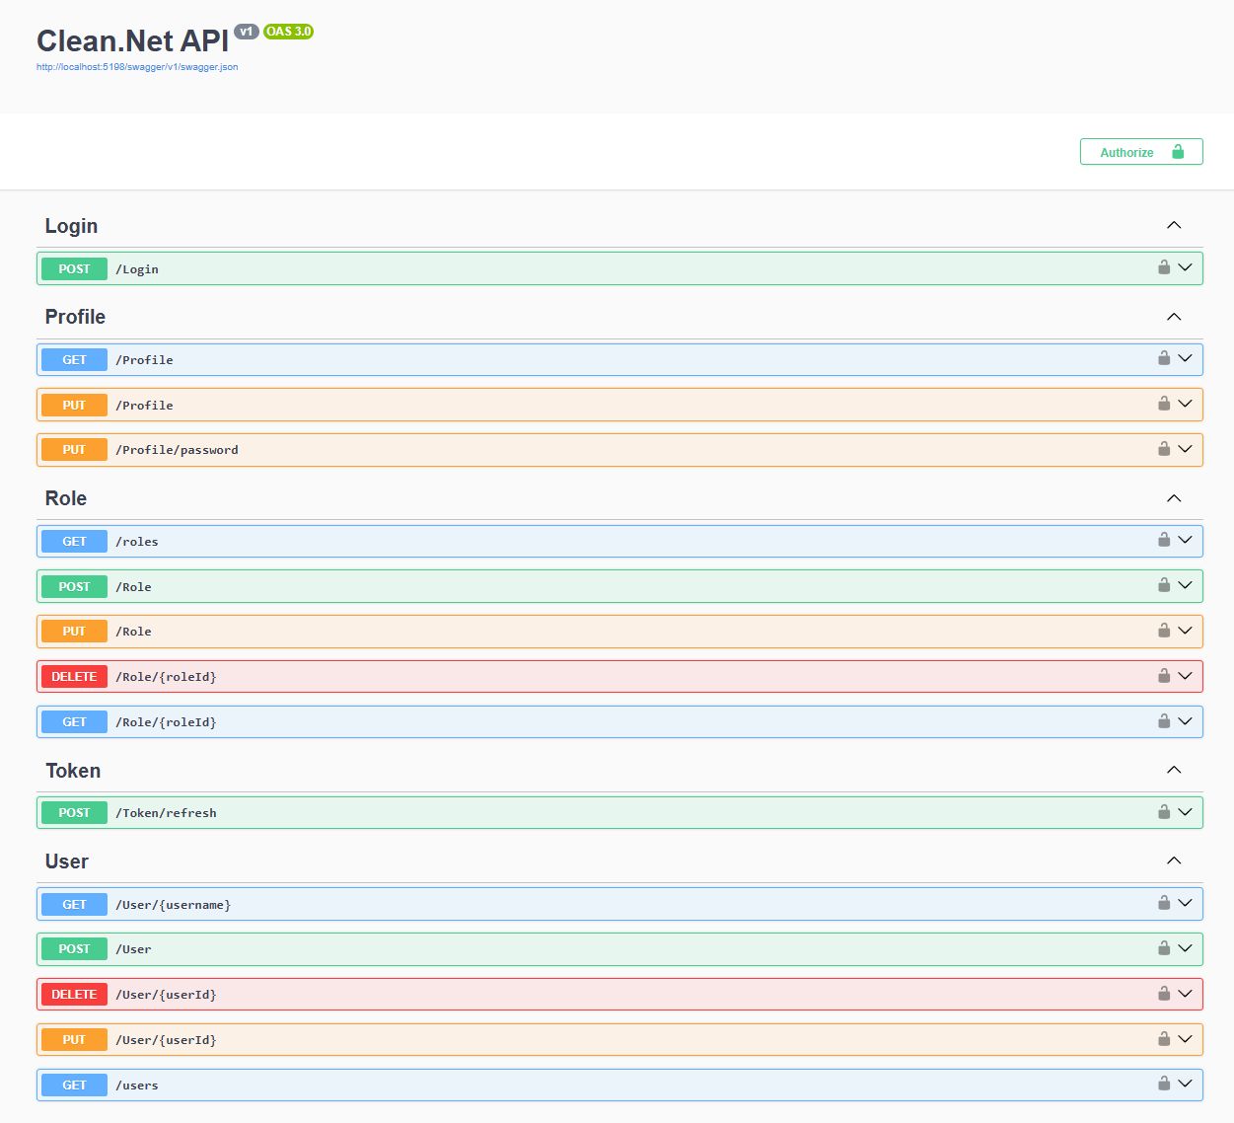
Task: Click the PUT method badge for /Role
Action: coord(74,632)
